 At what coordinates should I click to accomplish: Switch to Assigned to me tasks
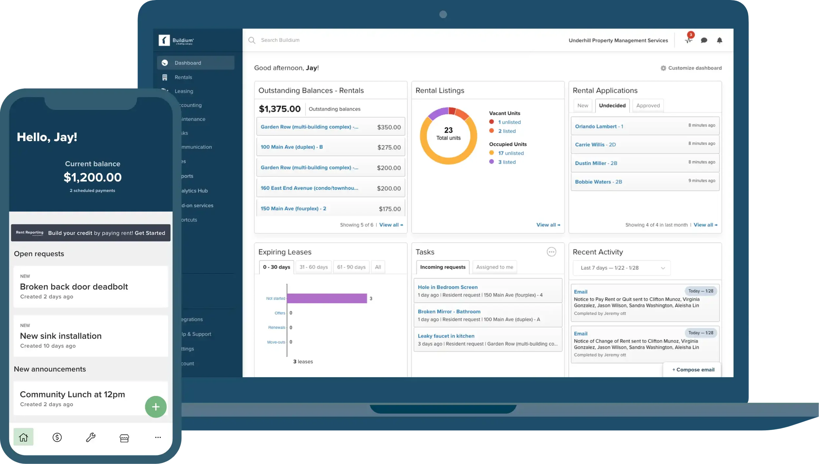[x=494, y=267]
